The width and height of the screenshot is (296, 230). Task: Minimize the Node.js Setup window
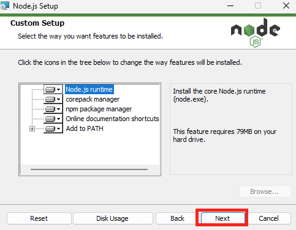click(230, 6)
